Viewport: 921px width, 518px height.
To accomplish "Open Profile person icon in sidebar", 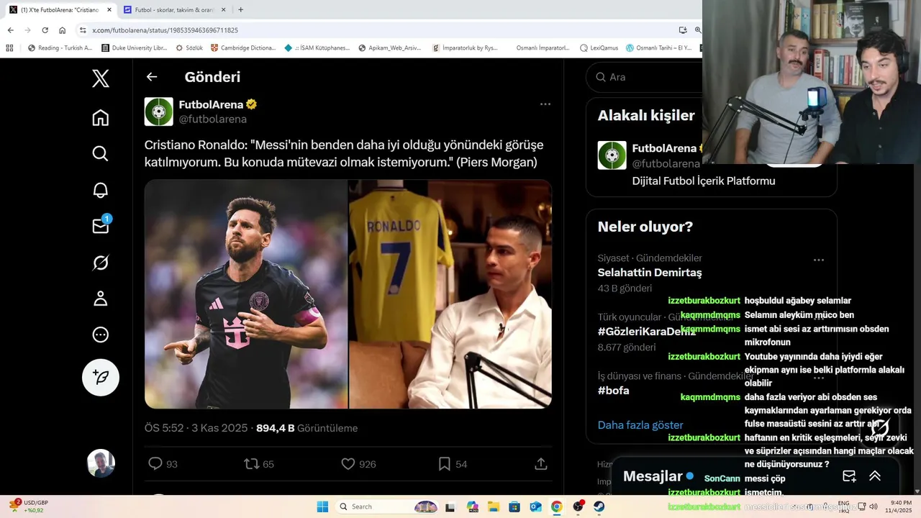I will click(x=101, y=299).
